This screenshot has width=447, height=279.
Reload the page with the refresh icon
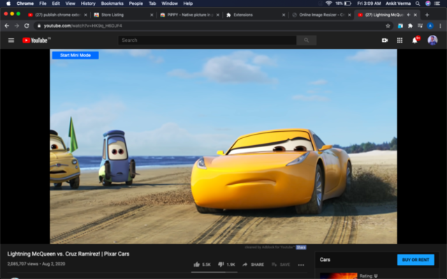coord(27,26)
